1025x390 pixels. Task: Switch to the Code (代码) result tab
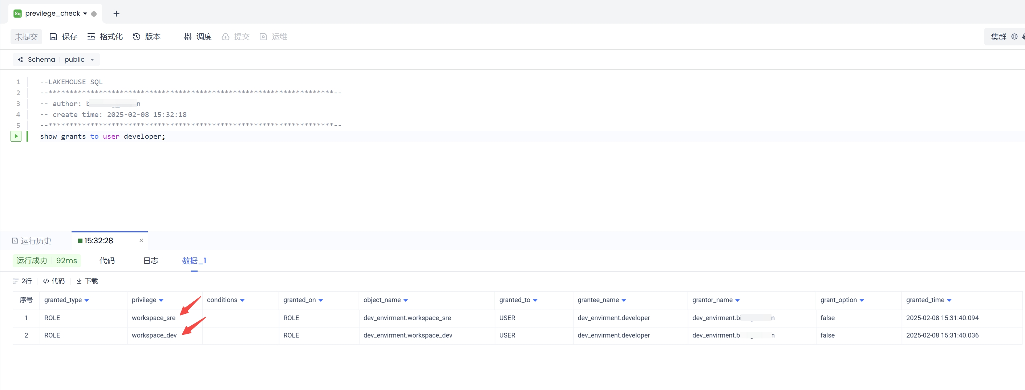click(x=107, y=261)
